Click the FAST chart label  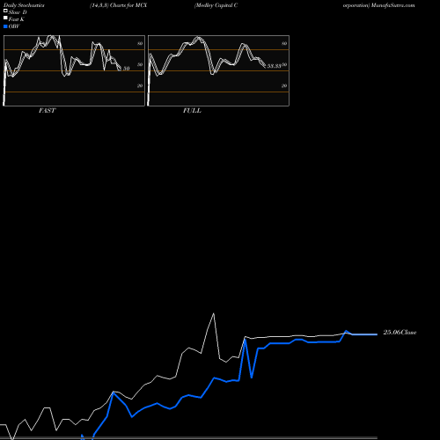click(47, 111)
